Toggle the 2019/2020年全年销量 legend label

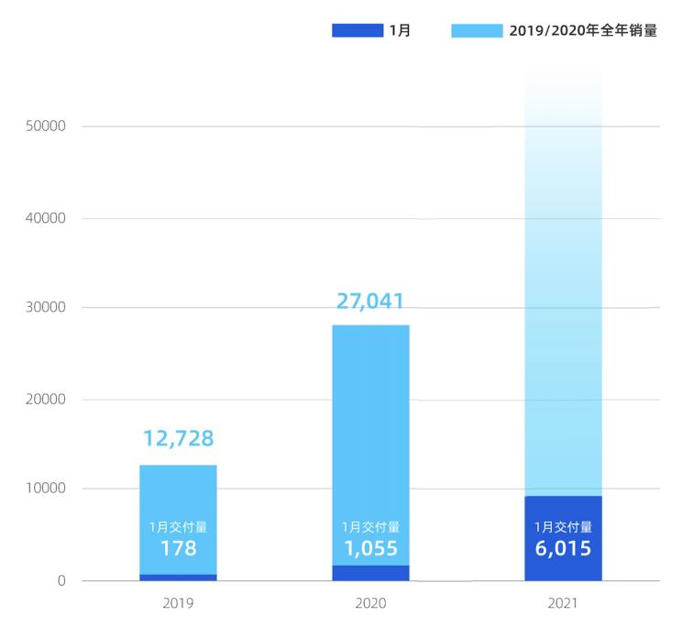[x=583, y=30]
